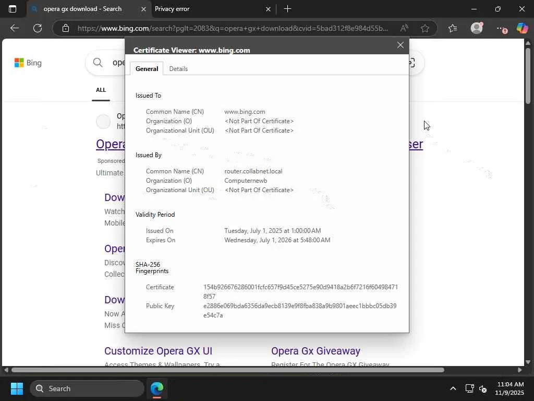
Task: Open the profile avatar icon
Action: [477, 28]
